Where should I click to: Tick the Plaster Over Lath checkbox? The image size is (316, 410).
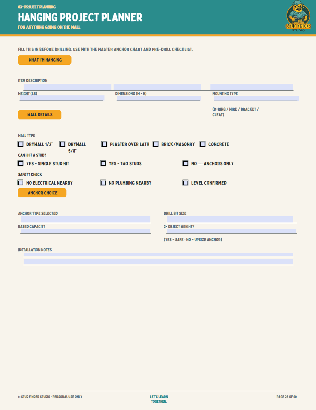104,144
